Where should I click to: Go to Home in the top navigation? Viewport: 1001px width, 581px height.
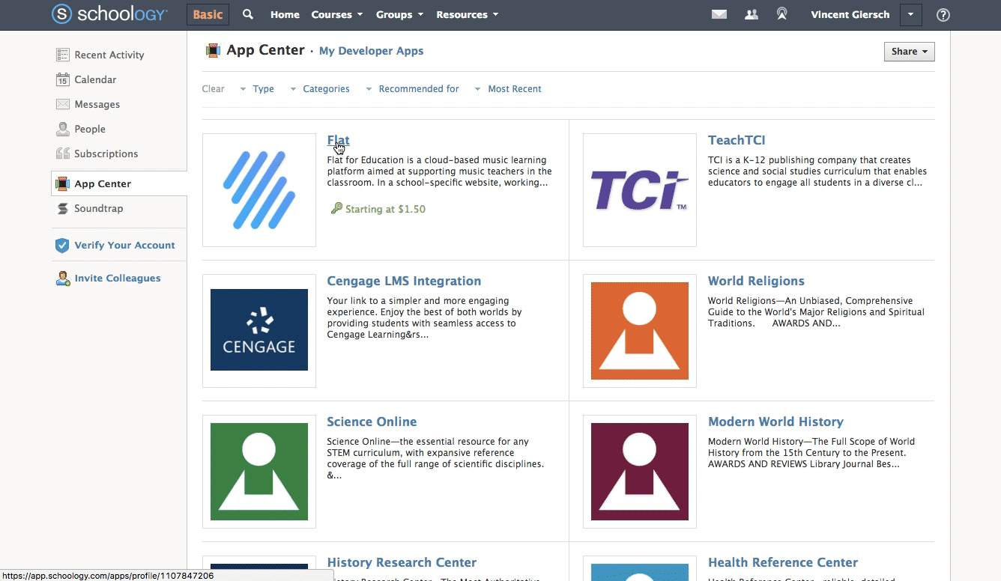[x=285, y=14]
